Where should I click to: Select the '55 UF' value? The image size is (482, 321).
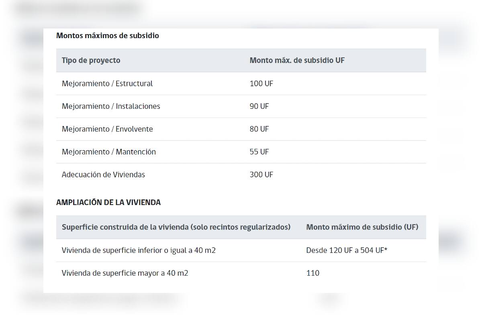click(x=259, y=152)
